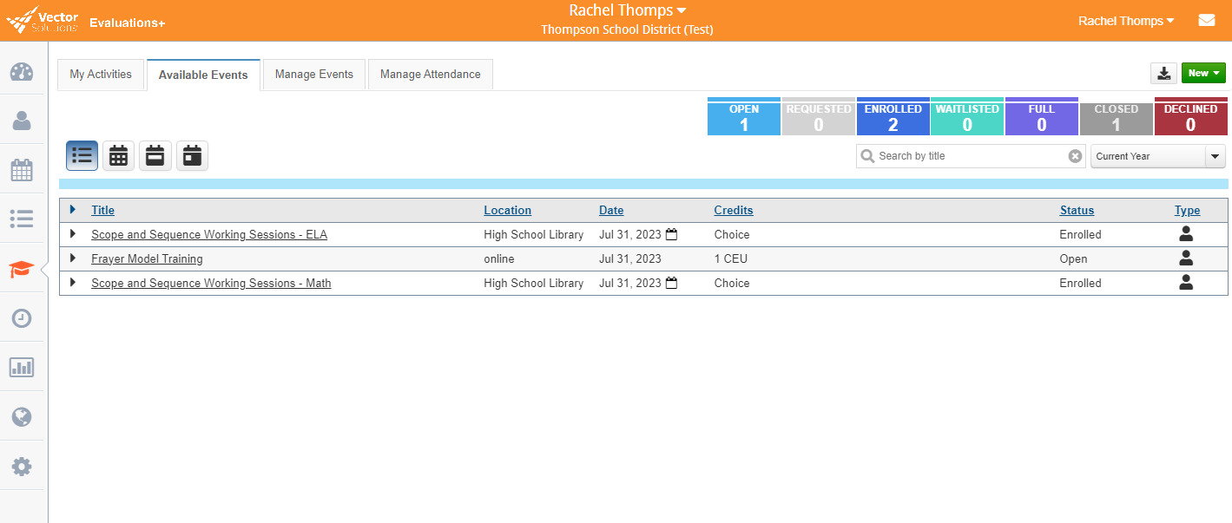The height and width of the screenshot is (523, 1232).
Task: Open the Current Year dropdown
Action: (x=1157, y=156)
